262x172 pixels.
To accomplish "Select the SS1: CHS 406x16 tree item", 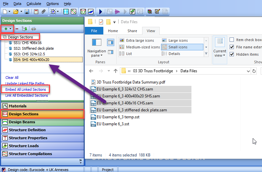I will tap(27, 43).
